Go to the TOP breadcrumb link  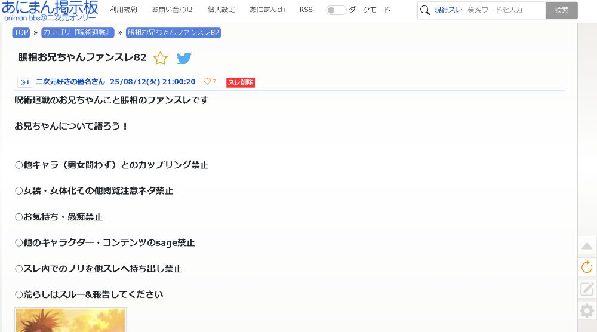[x=21, y=33]
